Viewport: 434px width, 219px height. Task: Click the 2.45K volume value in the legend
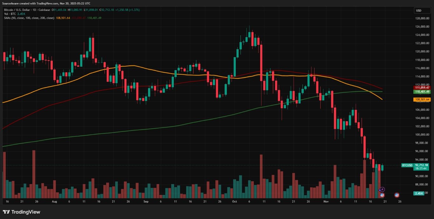point(21,14)
